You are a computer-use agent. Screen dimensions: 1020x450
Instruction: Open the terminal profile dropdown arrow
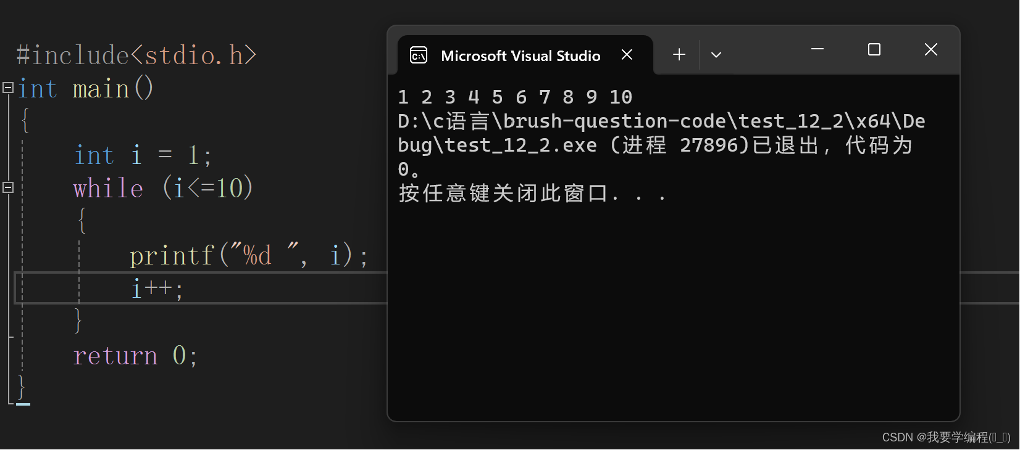(716, 55)
